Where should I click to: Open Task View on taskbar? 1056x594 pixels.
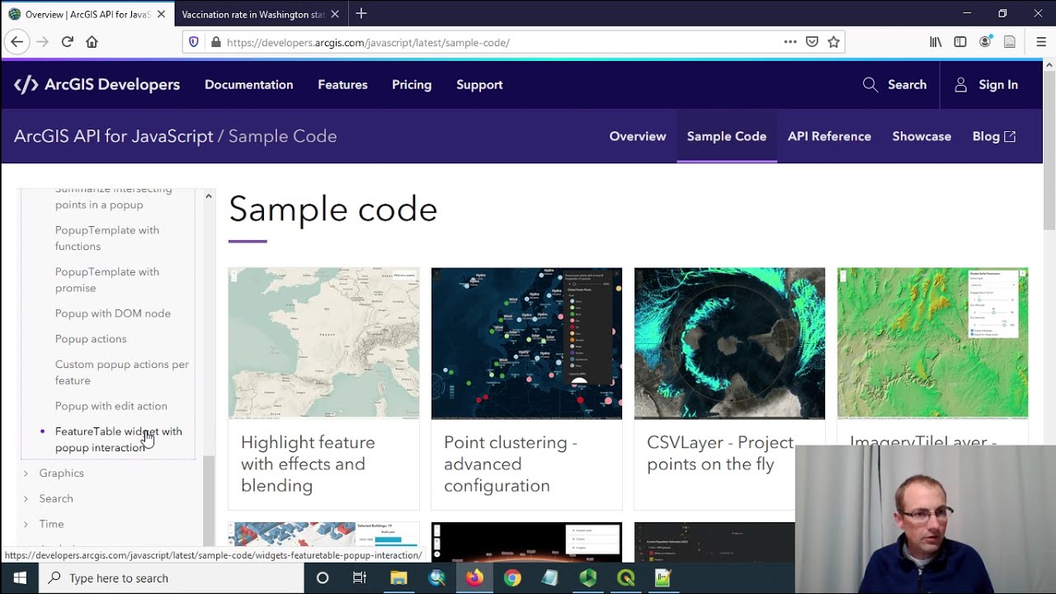coord(360,578)
